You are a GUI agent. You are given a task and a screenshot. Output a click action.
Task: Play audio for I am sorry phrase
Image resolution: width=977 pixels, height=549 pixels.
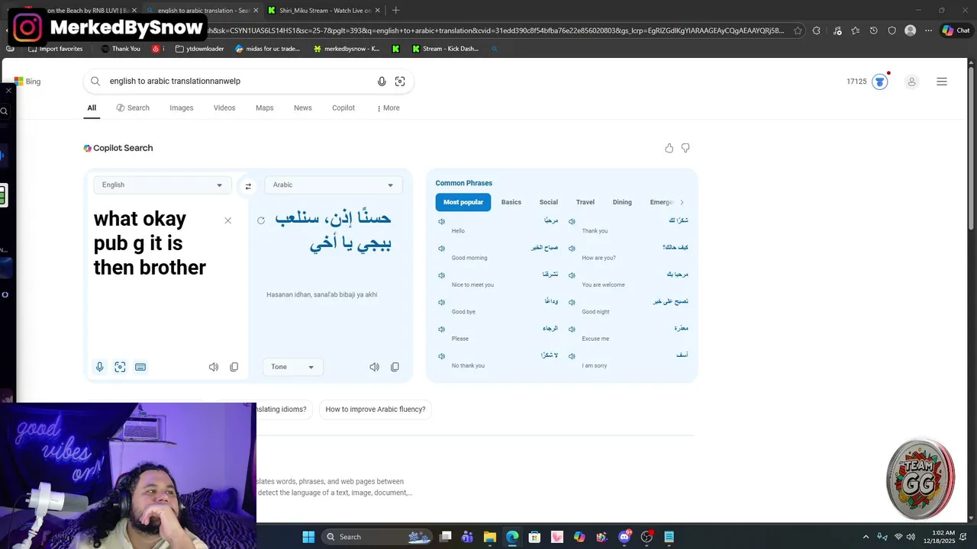pyautogui.click(x=572, y=356)
